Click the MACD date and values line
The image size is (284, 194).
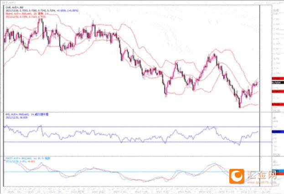20,161
